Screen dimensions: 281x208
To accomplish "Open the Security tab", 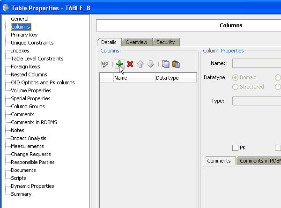I will pos(165,42).
